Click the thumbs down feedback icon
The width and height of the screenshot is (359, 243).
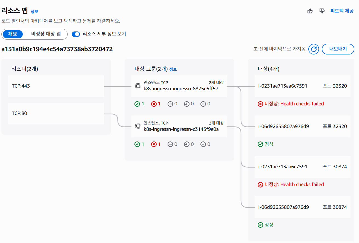322,11
